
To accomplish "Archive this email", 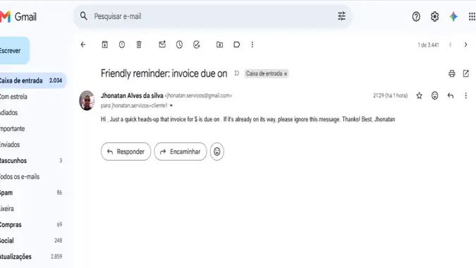I will click(105, 44).
